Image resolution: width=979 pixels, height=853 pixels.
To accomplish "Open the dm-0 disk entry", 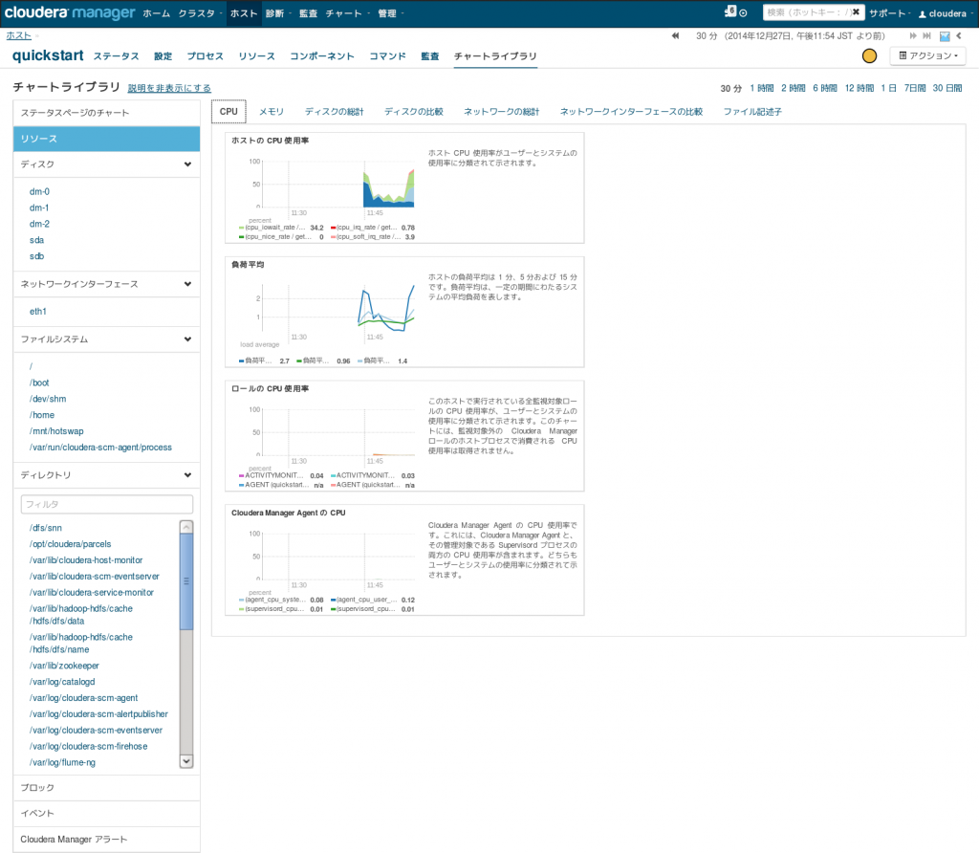I will tap(39, 191).
